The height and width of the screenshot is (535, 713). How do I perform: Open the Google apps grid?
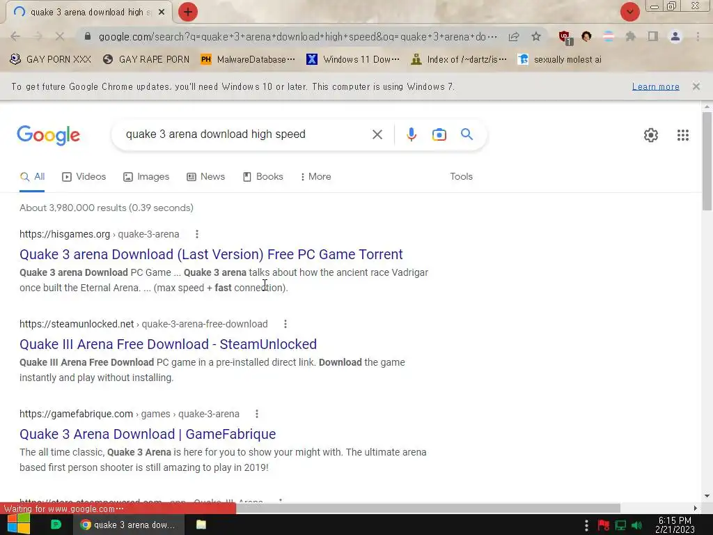[682, 135]
